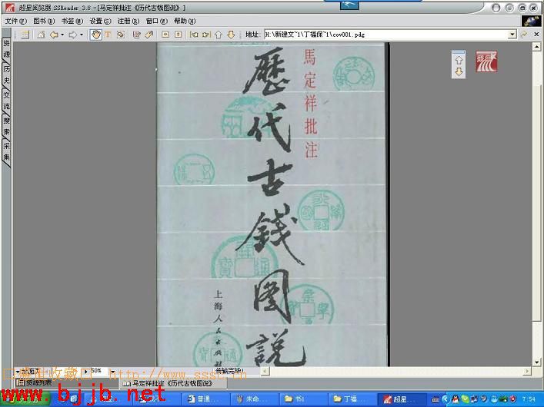Open Forward button history dropdown arrow
The image size is (544, 407).
[x=82, y=35]
